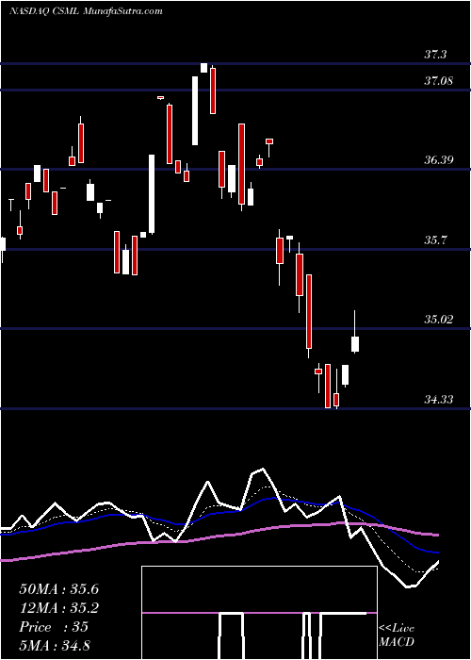Image resolution: width=471 pixels, height=660 pixels.
Task: Click the 37.3 price level label
Action: pos(435,54)
